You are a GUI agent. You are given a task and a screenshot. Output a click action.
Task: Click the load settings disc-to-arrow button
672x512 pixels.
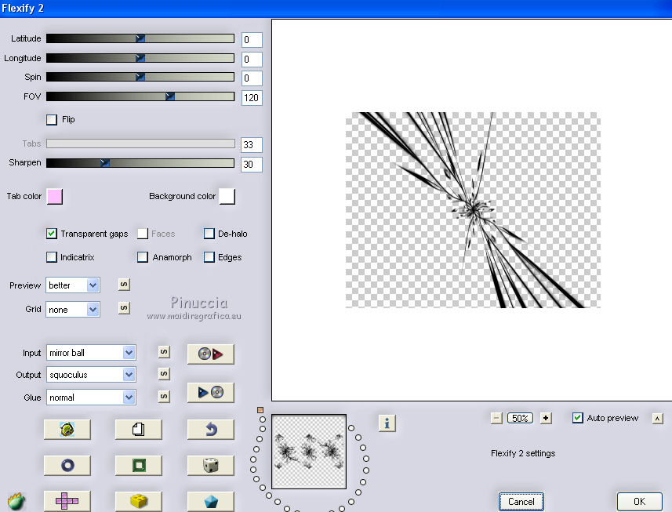click(x=210, y=354)
